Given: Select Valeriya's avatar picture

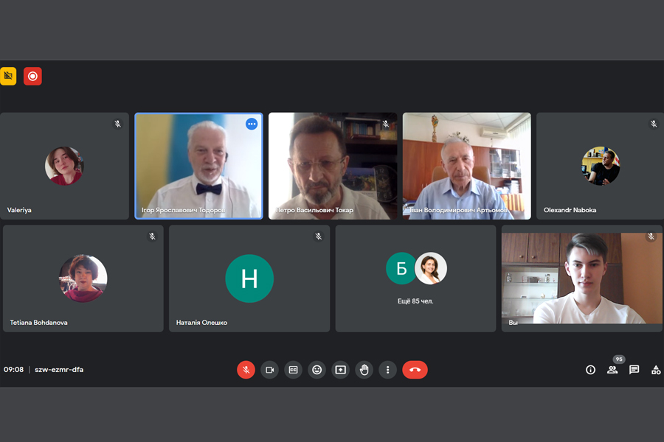Looking at the screenshot, I should (x=64, y=166).
